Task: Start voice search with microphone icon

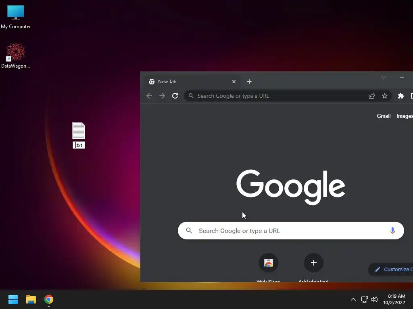Action: (x=392, y=231)
